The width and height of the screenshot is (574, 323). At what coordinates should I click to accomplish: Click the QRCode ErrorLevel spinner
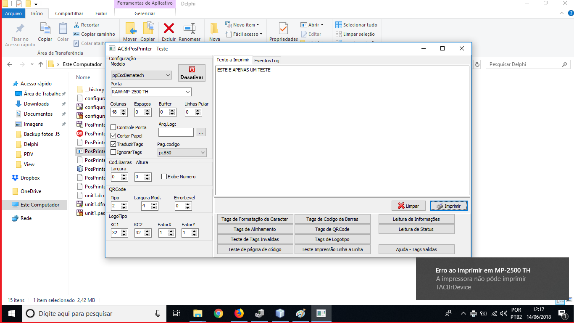coord(183,206)
